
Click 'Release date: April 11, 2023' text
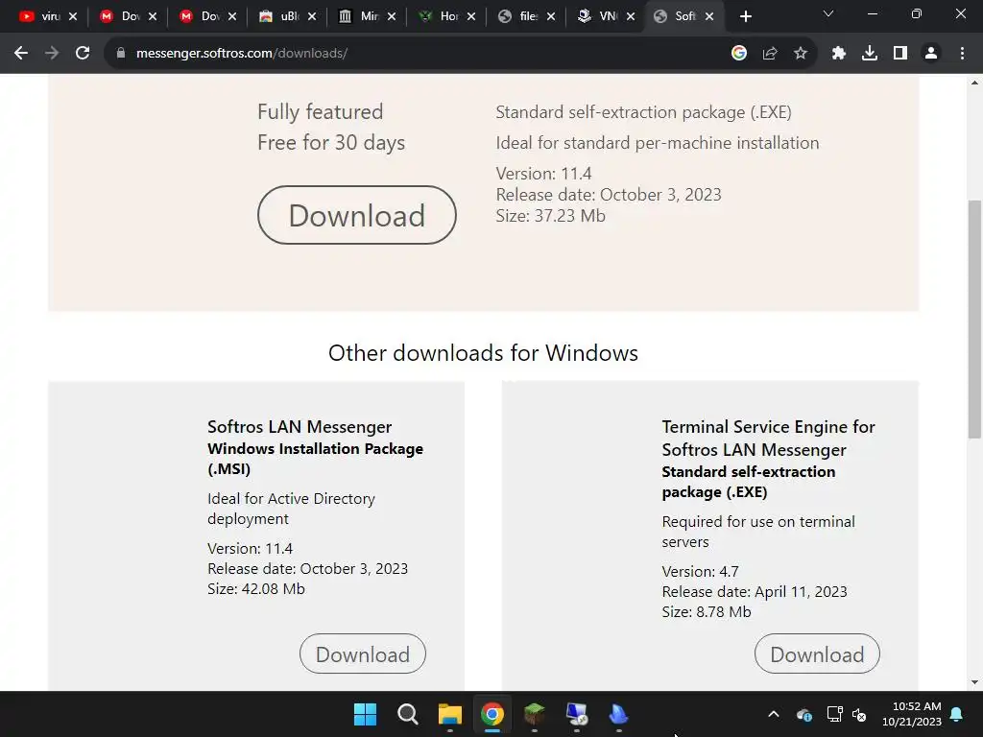pyautogui.click(x=755, y=591)
